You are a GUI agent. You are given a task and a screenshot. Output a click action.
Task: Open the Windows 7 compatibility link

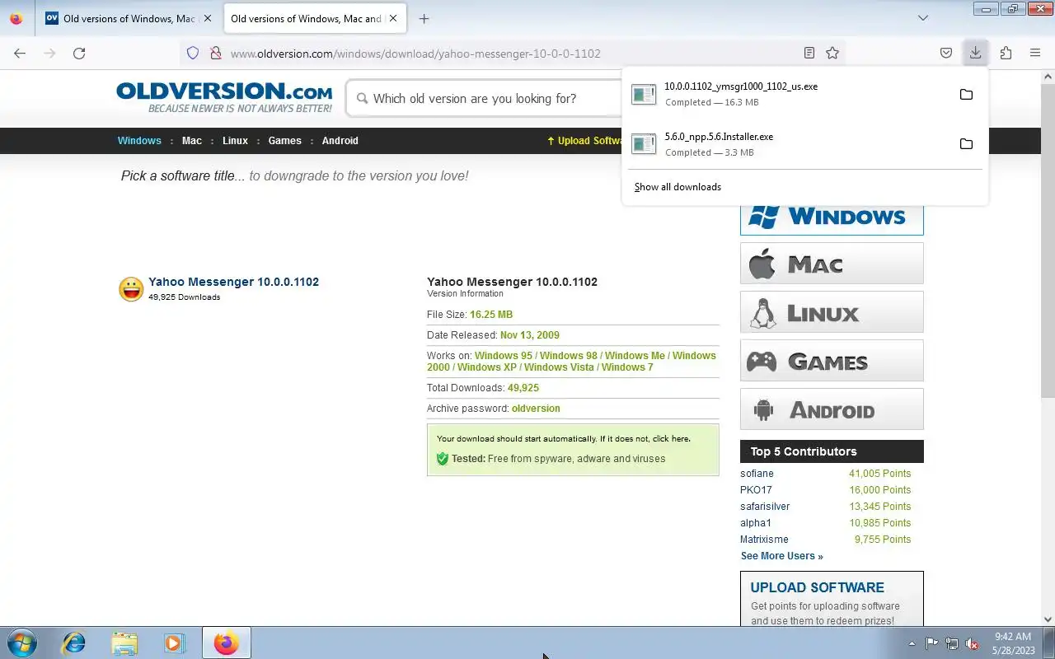tap(627, 367)
